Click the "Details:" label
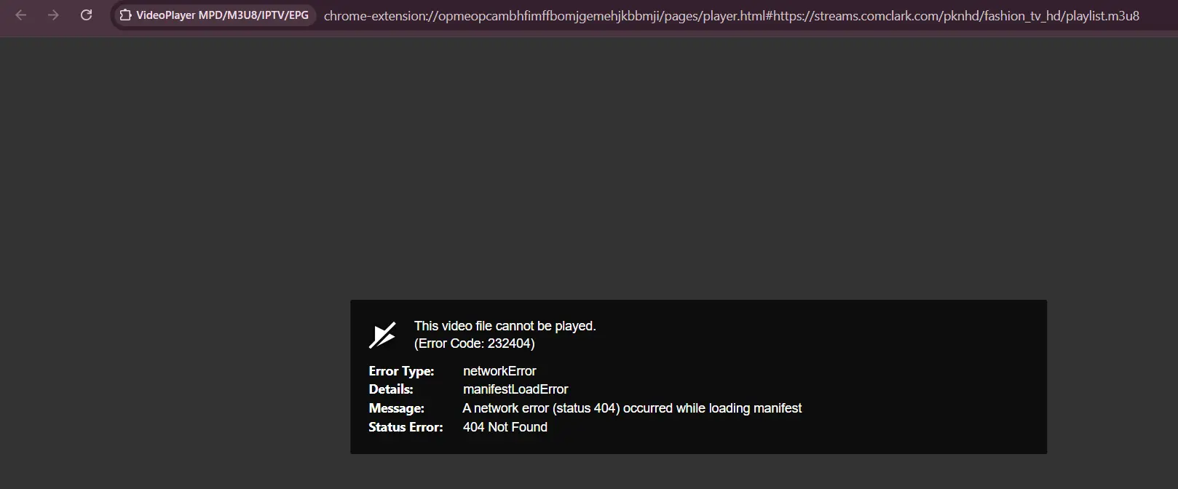 (390, 389)
